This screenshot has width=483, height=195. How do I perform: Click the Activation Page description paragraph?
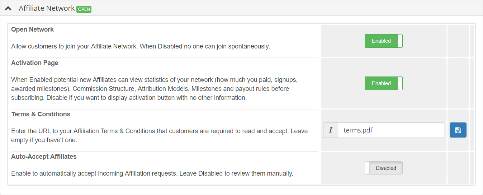[x=155, y=88]
